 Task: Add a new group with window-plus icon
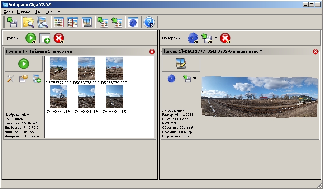point(45,38)
